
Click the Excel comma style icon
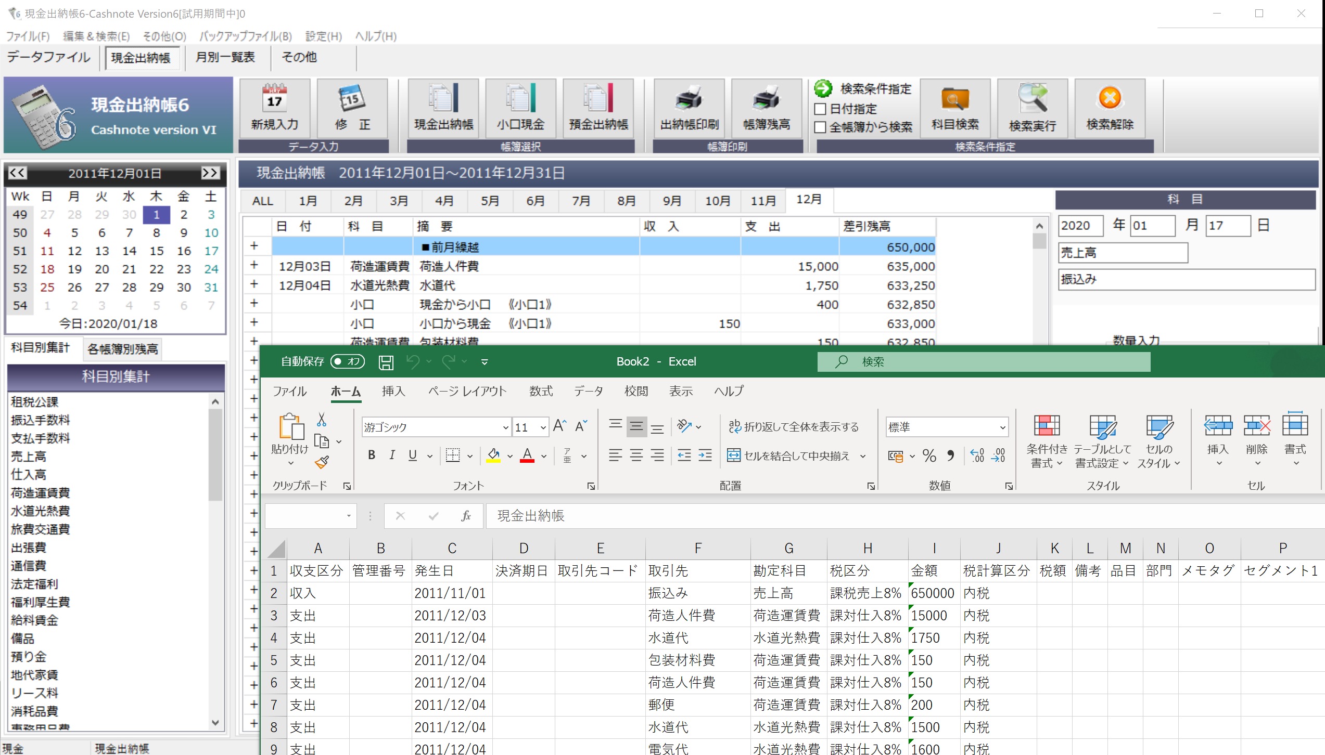pos(951,456)
